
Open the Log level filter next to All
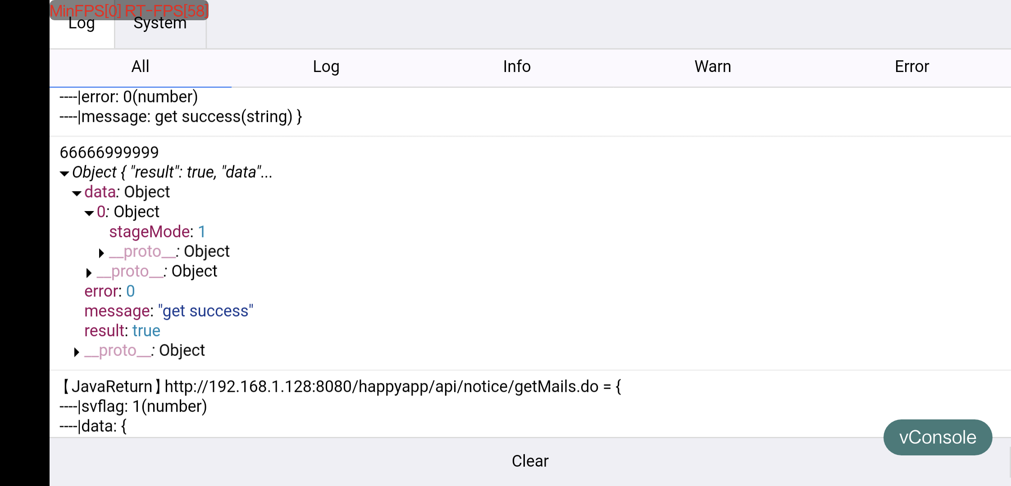326,67
